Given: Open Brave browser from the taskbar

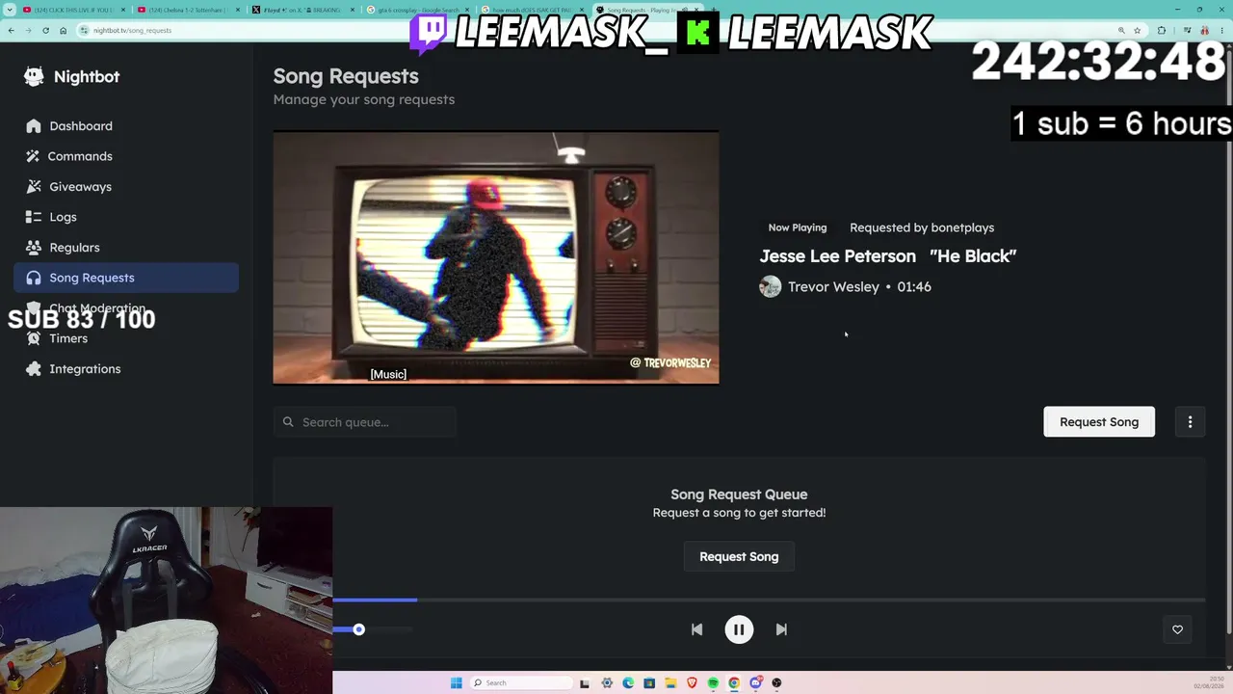Looking at the screenshot, I should (692, 683).
